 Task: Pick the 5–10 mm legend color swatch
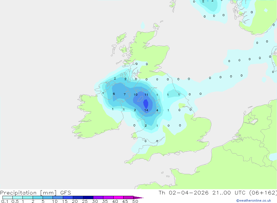pyautogui.click(x=48, y=197)
